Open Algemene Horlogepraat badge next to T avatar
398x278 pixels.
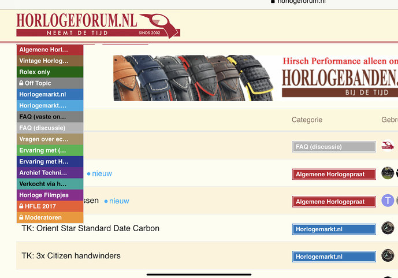point(334,202)
